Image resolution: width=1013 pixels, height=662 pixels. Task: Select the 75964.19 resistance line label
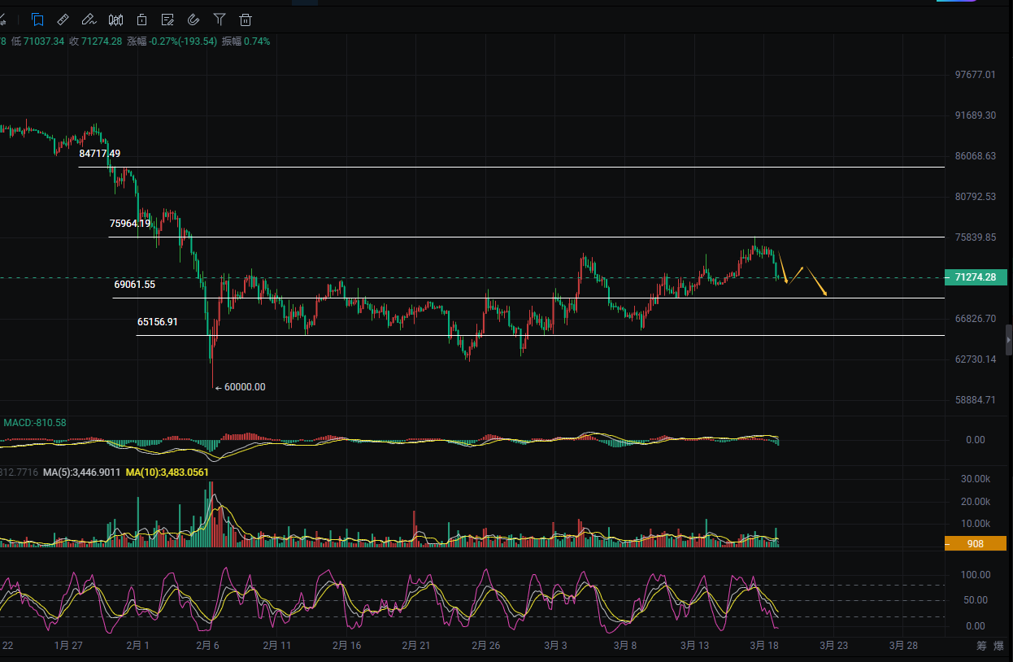(130, 224)
